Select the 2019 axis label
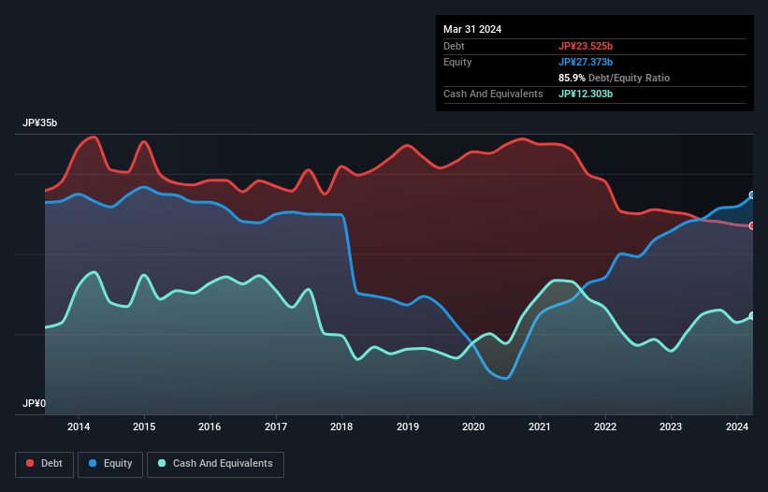This screenshot has height=492, width=768. (x=408, y=427)
